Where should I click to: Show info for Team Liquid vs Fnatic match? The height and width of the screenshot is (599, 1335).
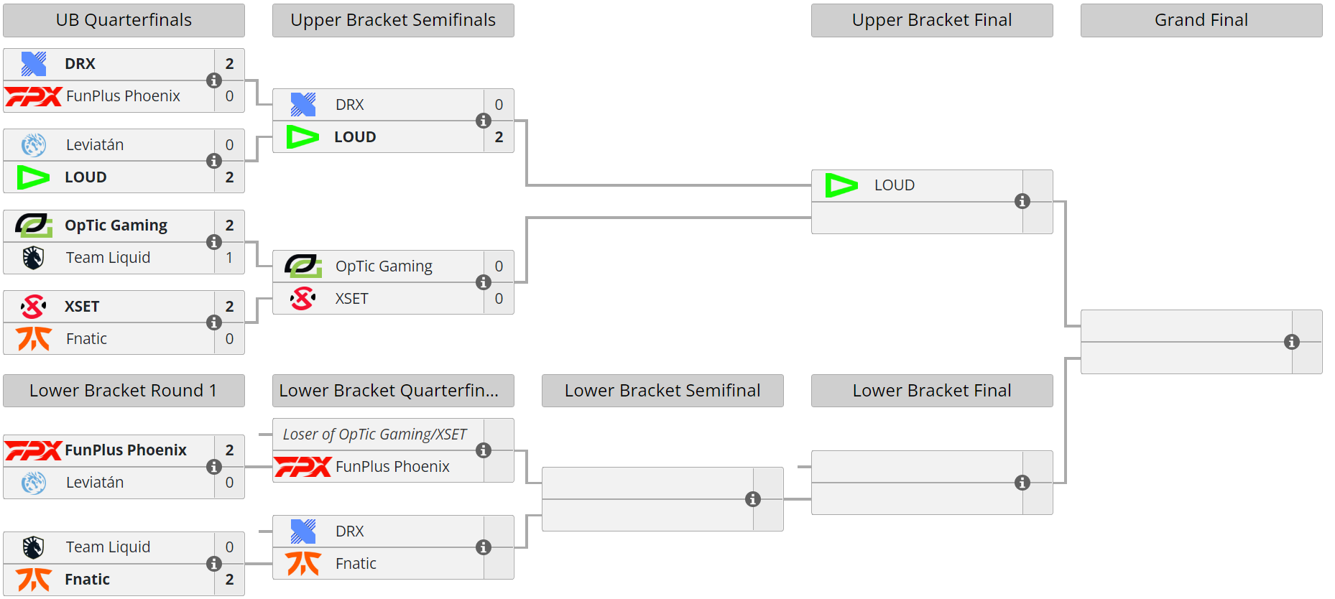[x=214, y=564]
